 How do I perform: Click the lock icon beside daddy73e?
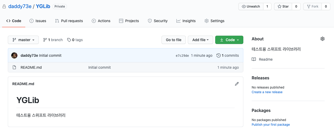[x=4, y=7]
